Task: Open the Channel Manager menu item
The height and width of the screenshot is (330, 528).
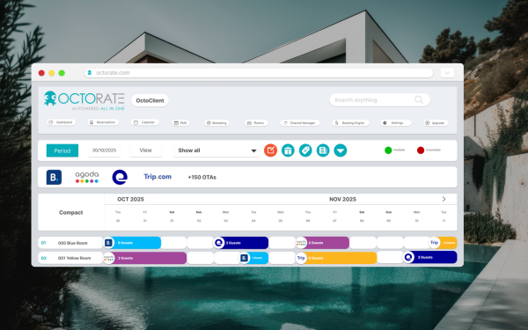Action: (300, 123)
